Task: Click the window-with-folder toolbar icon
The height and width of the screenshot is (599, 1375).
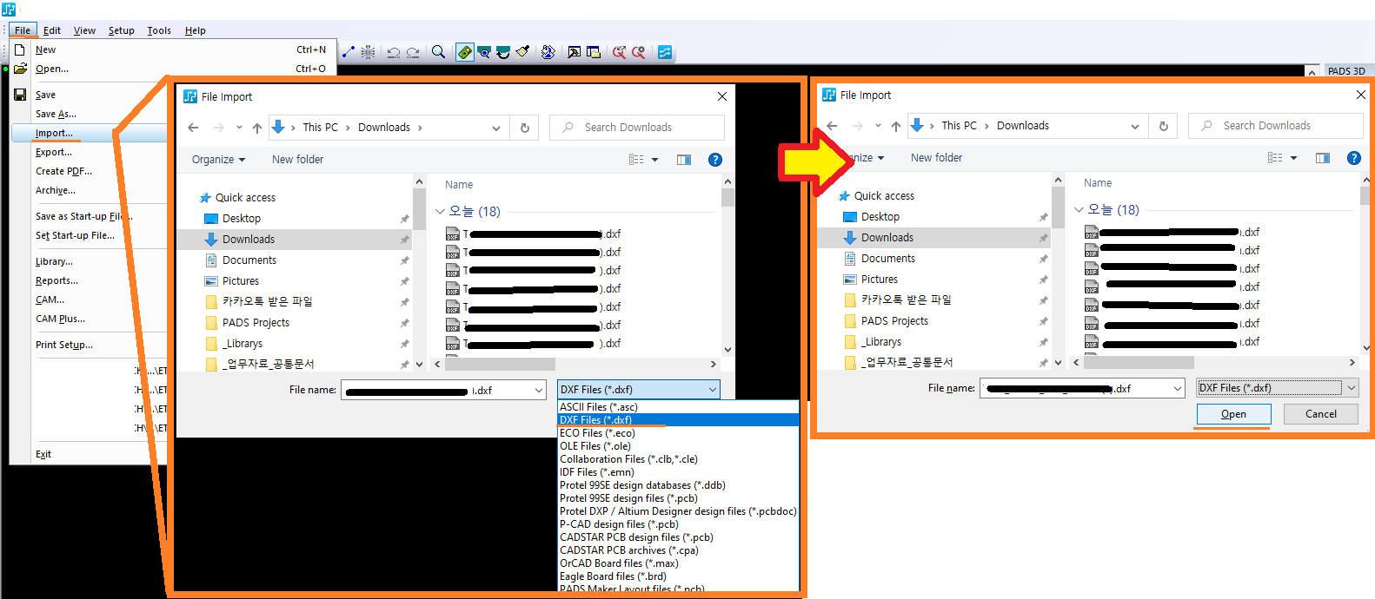Action: click(594, 52)
